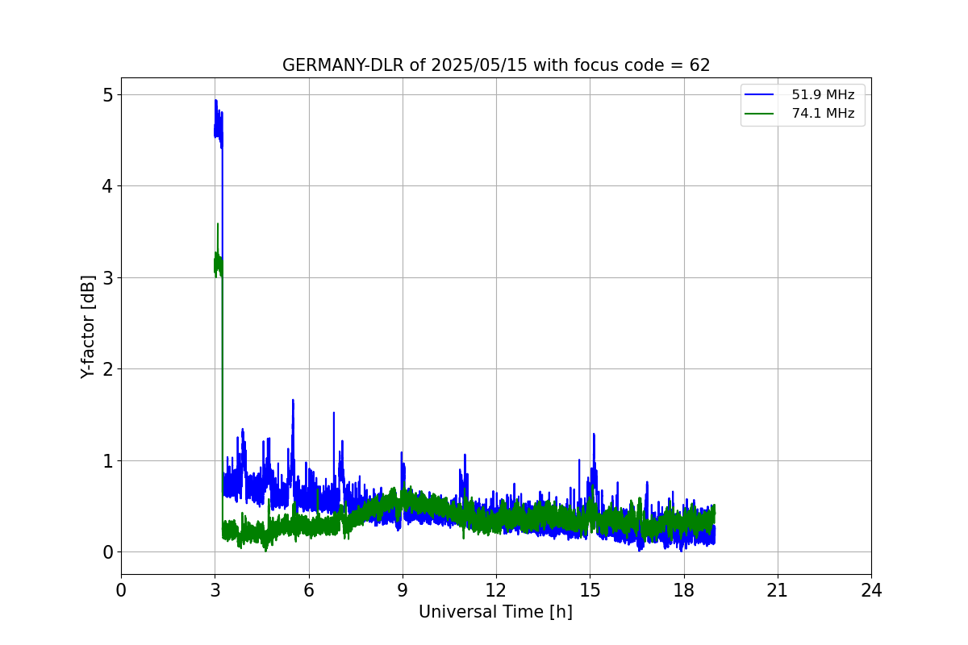This screenshot has width=968, height=645.
Task: Click the blue peak near 5 dB
Action: (x=216, y=102)
